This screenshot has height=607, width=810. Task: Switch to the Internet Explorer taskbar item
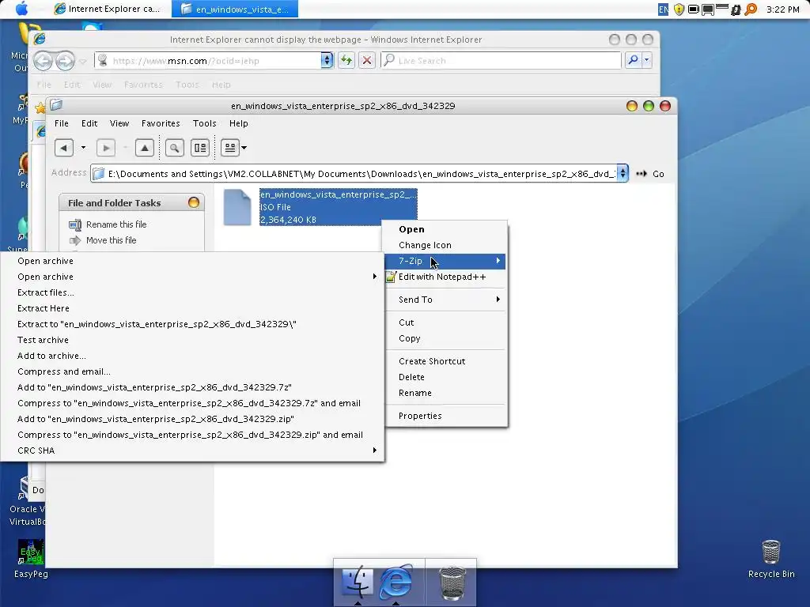pyautogui.click(x=108, y=9)
